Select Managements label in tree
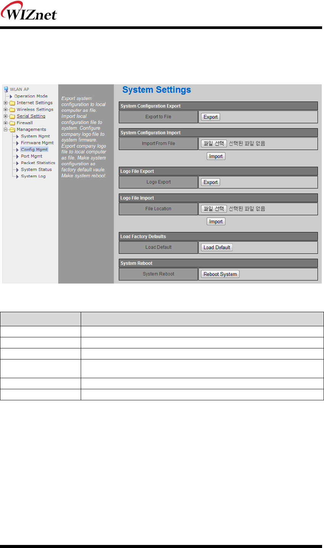The height and width of the screenshot is (548, 324). (31, 129)
